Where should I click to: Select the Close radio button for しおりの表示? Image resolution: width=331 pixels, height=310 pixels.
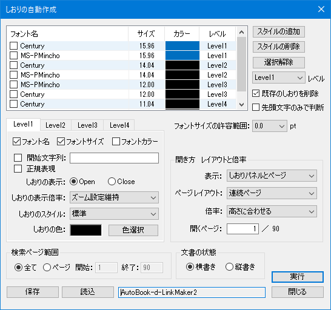[112, 182]
